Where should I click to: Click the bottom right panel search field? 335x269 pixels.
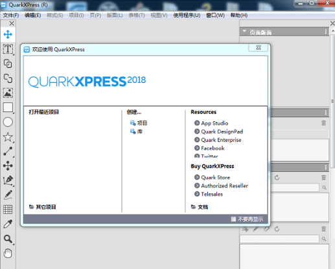(279, 239)
